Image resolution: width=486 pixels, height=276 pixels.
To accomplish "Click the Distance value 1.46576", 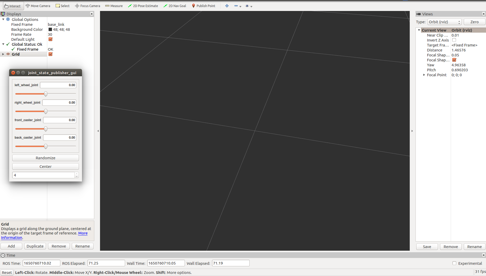I will tap(459, 50).
